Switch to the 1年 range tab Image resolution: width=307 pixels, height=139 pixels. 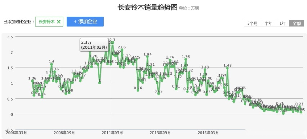pos(282,23)
